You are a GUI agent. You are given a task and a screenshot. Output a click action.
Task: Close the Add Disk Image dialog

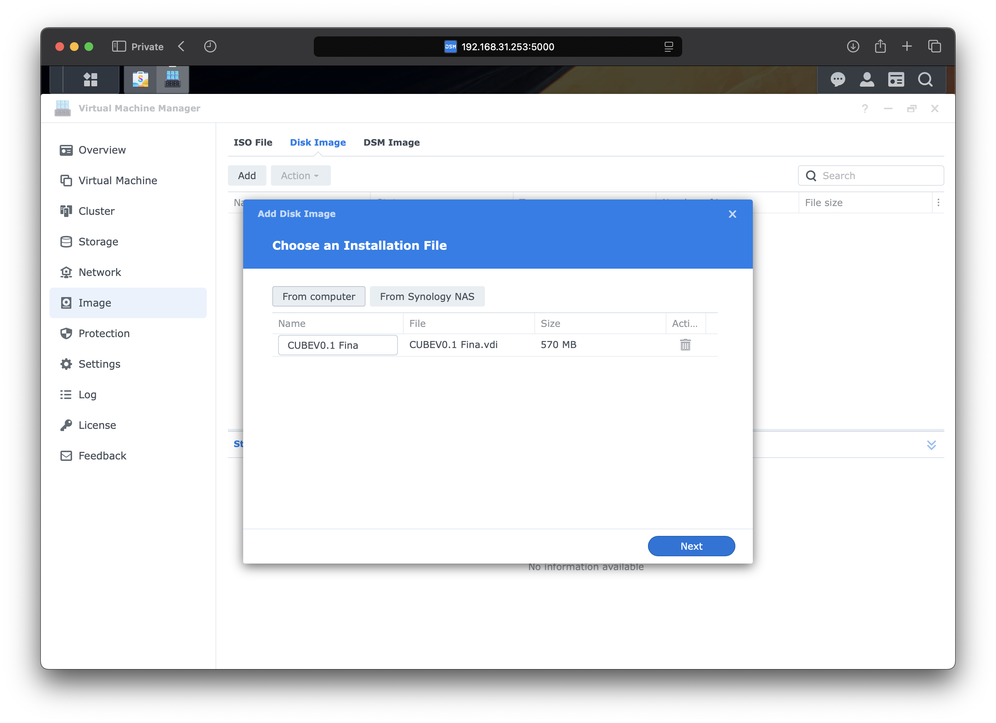[732, 214]
